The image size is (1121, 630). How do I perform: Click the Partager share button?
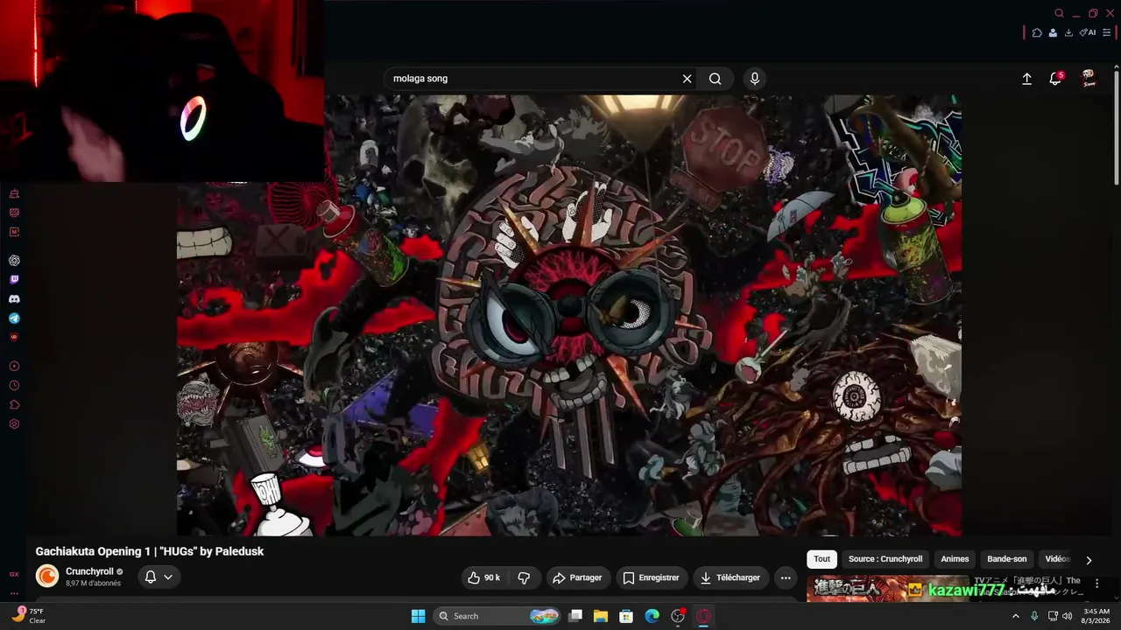577,577
